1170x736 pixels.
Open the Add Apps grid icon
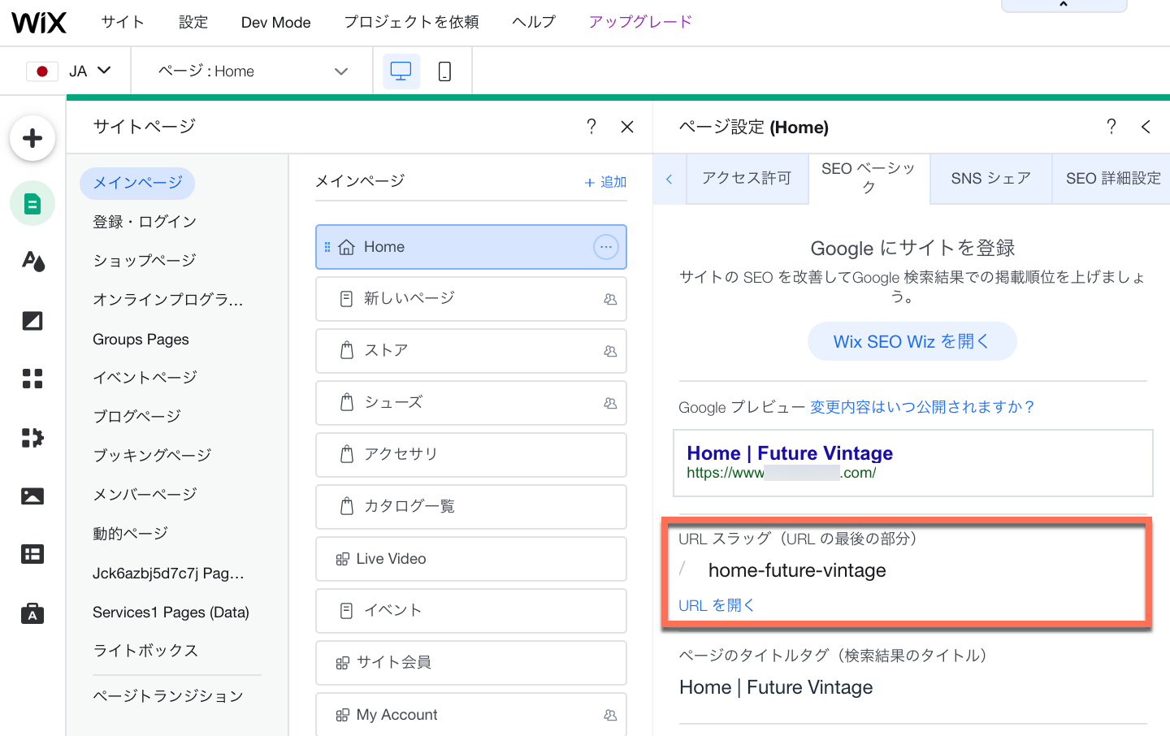tap(32, 379)
